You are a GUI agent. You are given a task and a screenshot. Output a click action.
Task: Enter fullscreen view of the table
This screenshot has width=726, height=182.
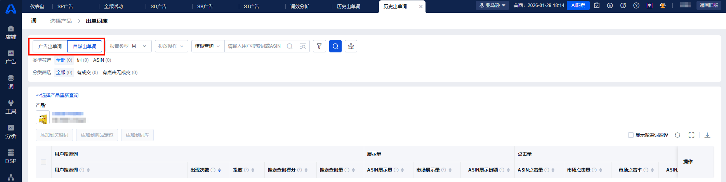click(x=691, y=135)
